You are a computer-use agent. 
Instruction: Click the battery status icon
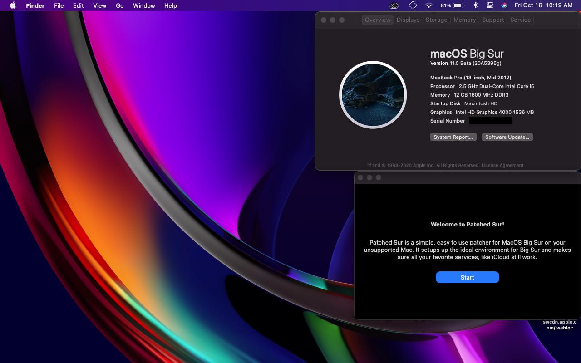click(x=458, y=5)
